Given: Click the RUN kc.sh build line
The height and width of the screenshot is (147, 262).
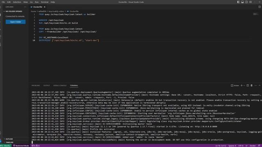Looking at the screenshot, I should click(x=58, y=23).
